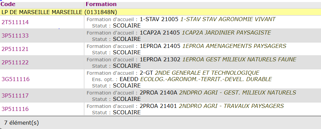Image resolution: width=321 pixels, height=129 pixels.
Task: Click the 7 élément(s) status footer
Action: (22, 123)
